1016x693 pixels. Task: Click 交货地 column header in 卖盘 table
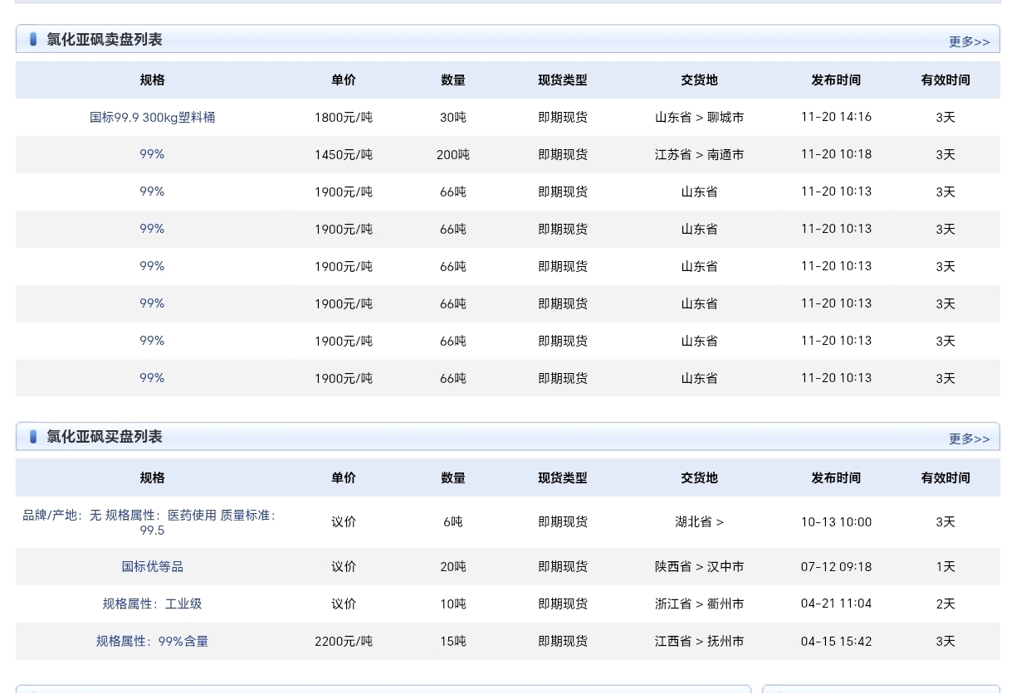pyautogui.click(x=699, y=80)
